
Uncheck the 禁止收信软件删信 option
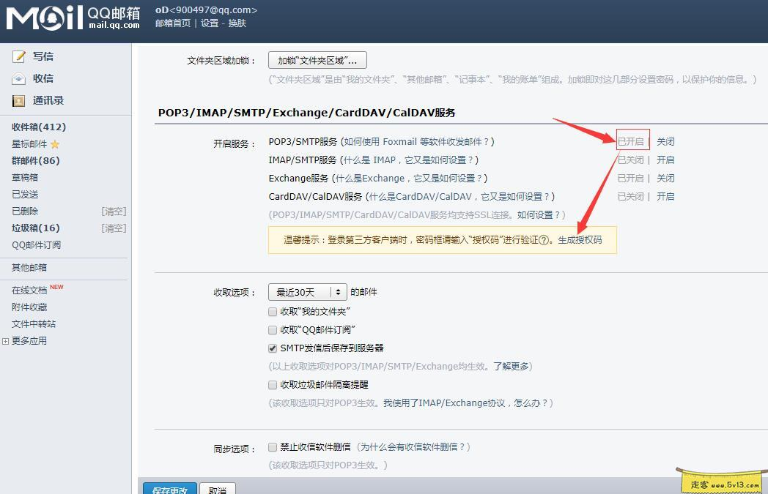click(x=272, y=446)
